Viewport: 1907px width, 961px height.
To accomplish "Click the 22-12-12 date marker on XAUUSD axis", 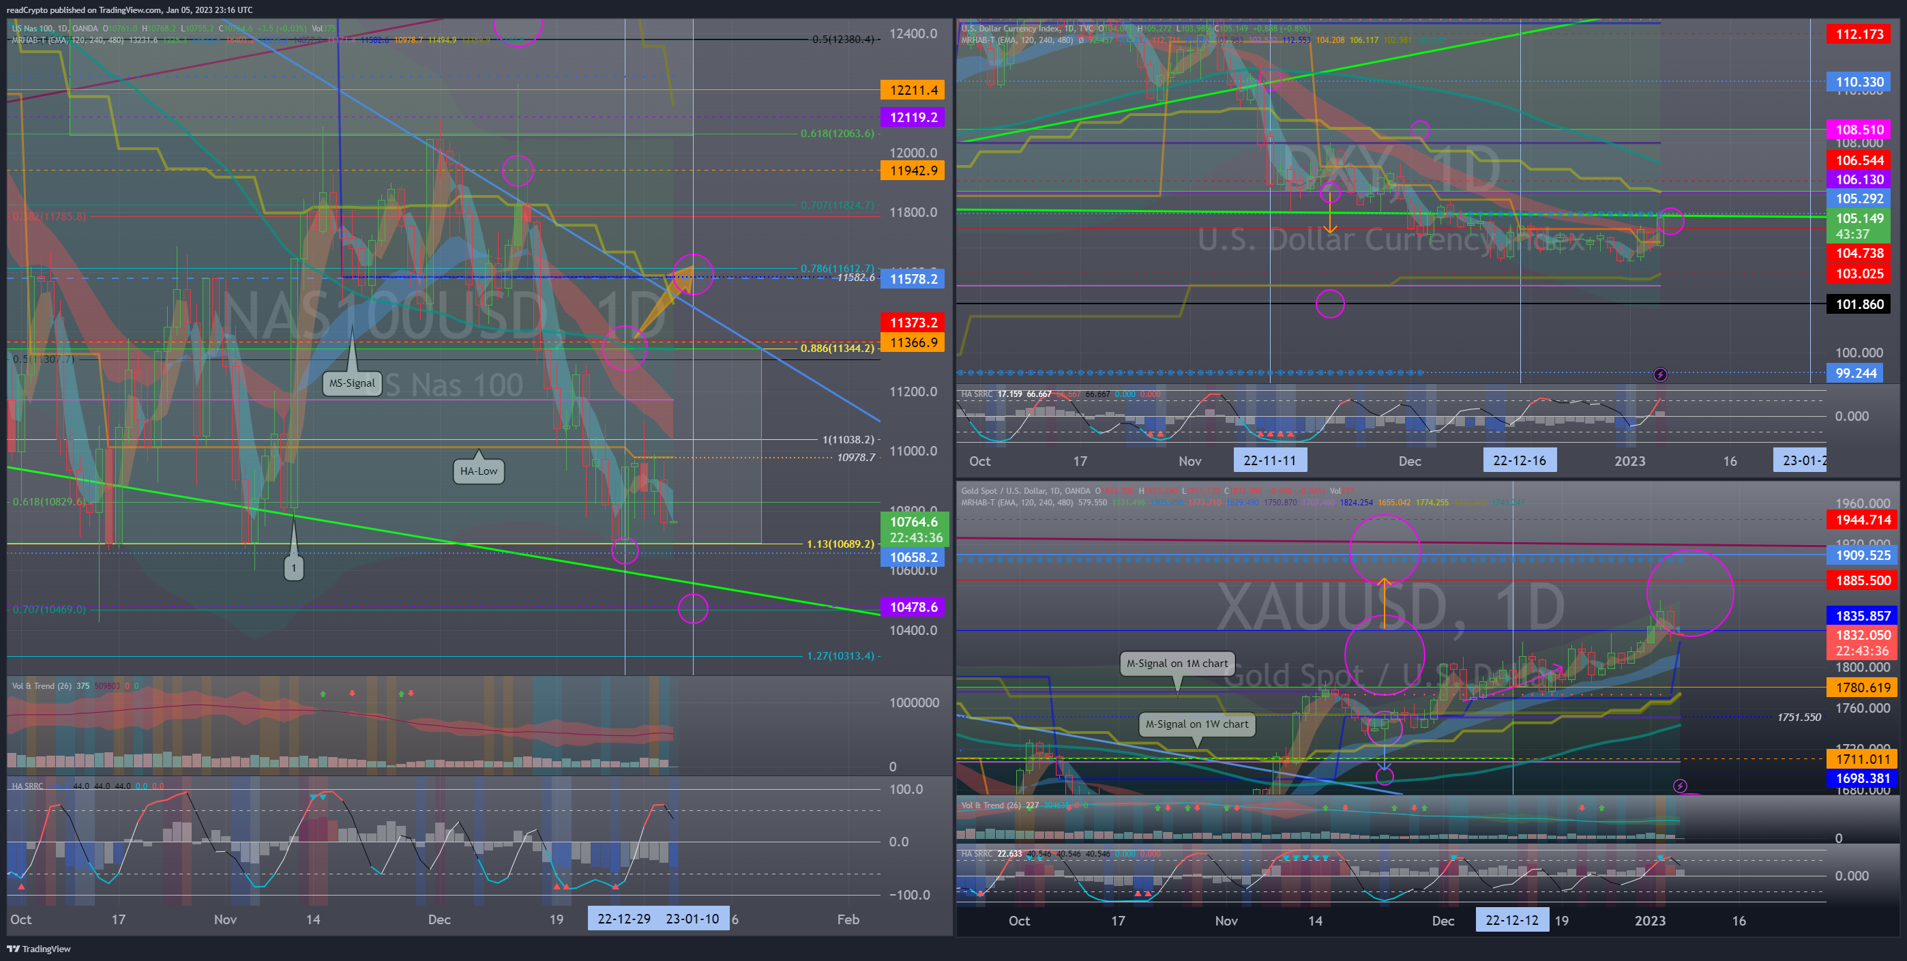I will point(1511,920).
